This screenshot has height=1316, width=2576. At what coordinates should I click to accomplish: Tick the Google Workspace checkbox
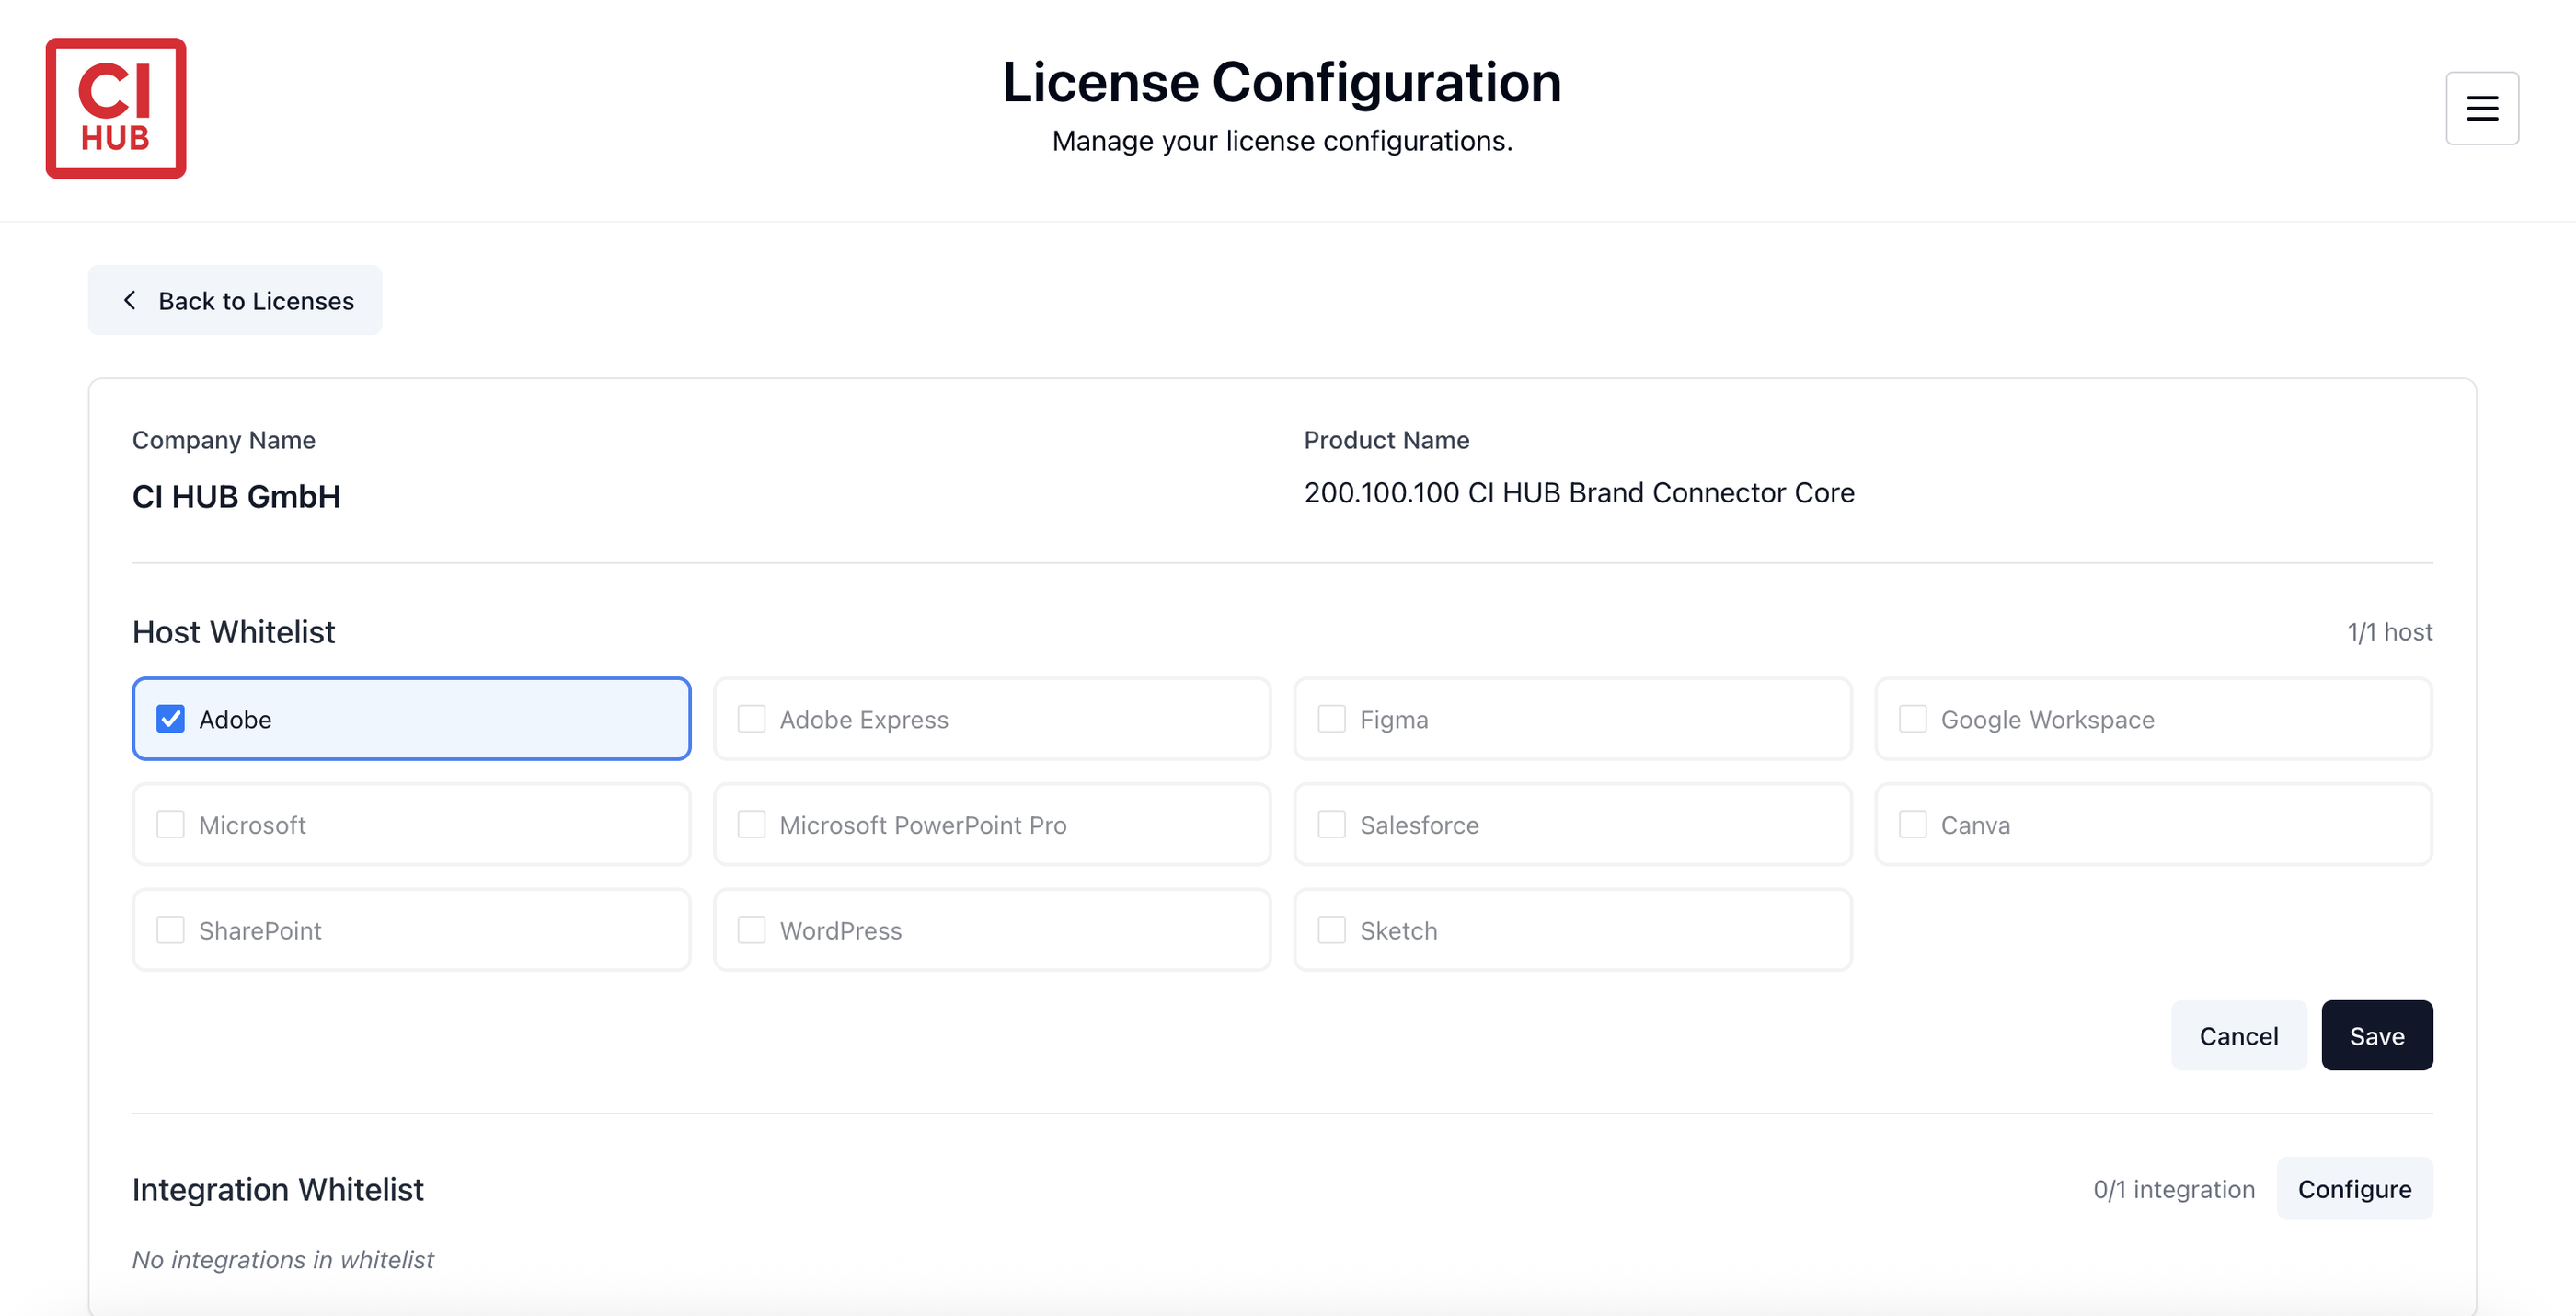coord(1912,719)
